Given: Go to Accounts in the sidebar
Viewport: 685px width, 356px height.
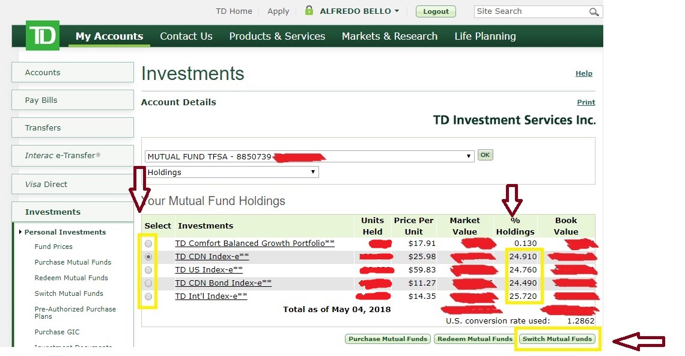Looking at the screenshot, I should pos(73,72).
